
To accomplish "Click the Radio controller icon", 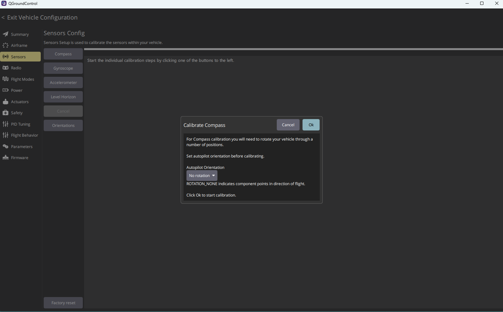I will (6, 68).
